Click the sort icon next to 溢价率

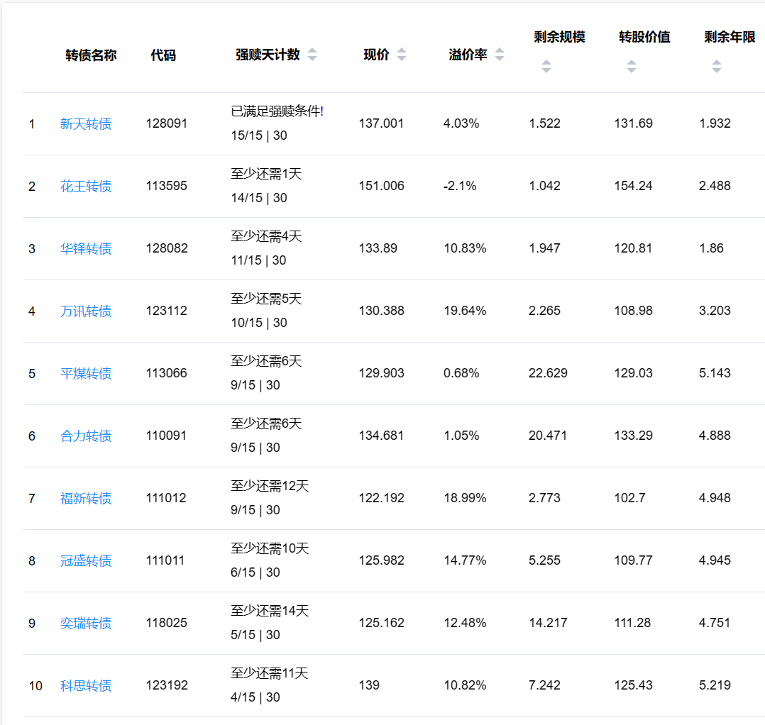[500, 55]
